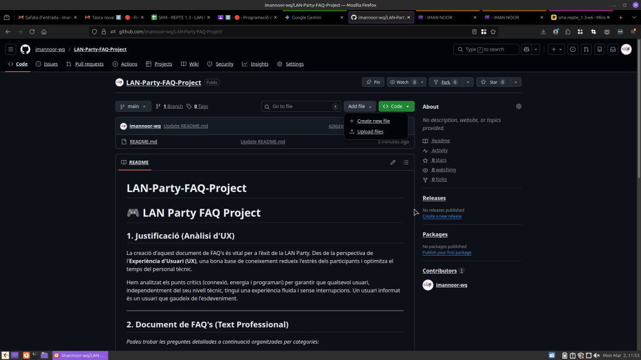641x360 pixels.
Task: Open the README outline list icon
Action: coord(406,162)
